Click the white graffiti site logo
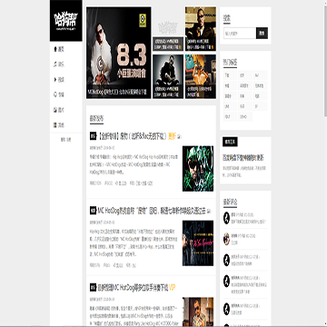Screen dimensions: 327x327 point(65,21)
